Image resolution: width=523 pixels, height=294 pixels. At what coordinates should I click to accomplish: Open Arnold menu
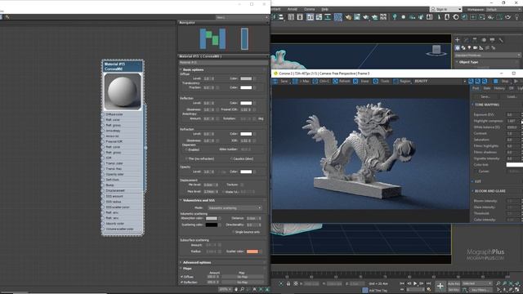click(293, 9)
